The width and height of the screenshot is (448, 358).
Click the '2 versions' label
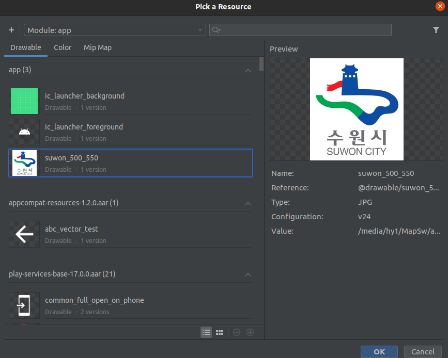coord(95,312)
